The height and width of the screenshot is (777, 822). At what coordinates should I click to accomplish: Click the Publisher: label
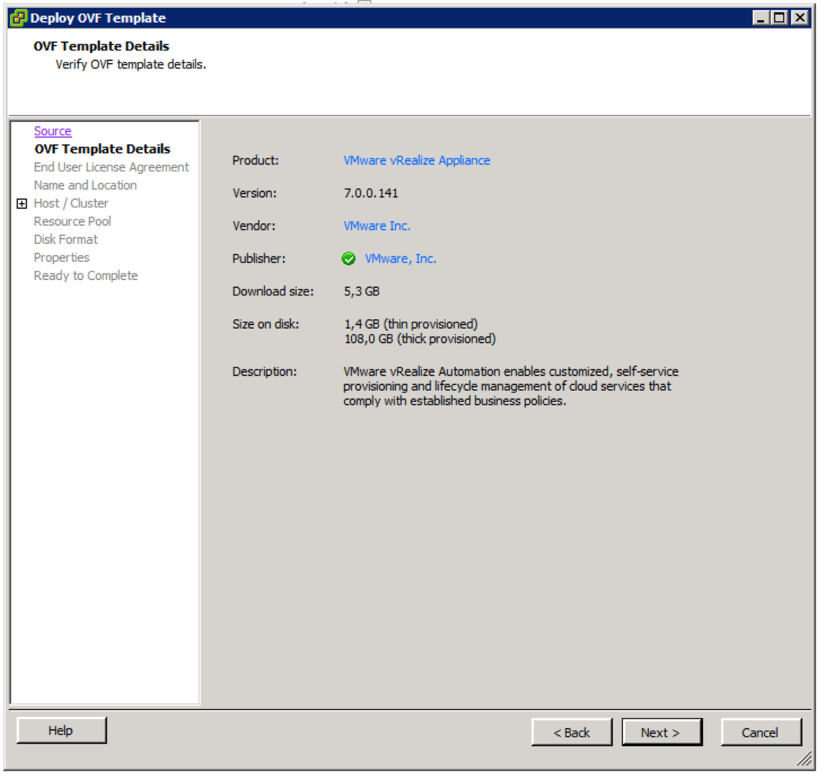tap(259, 259)
